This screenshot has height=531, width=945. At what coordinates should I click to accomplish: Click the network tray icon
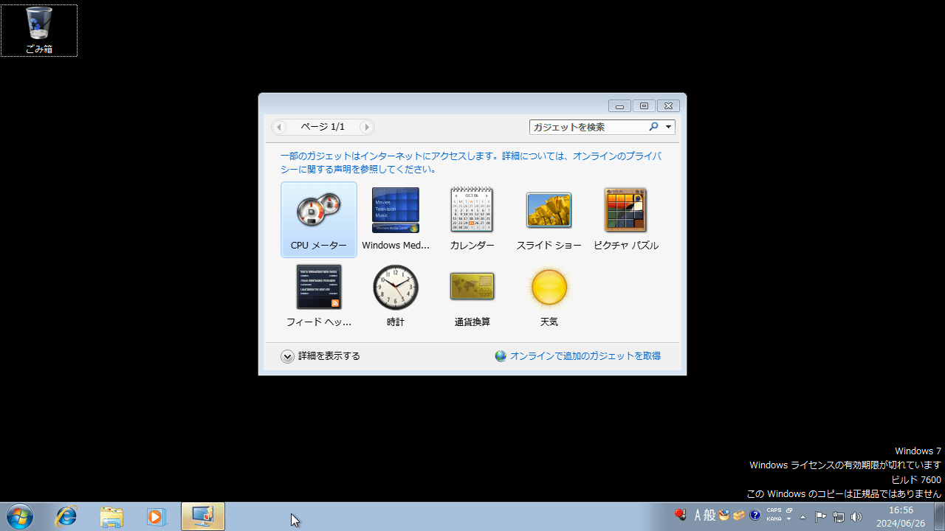(x=839, y=517)
